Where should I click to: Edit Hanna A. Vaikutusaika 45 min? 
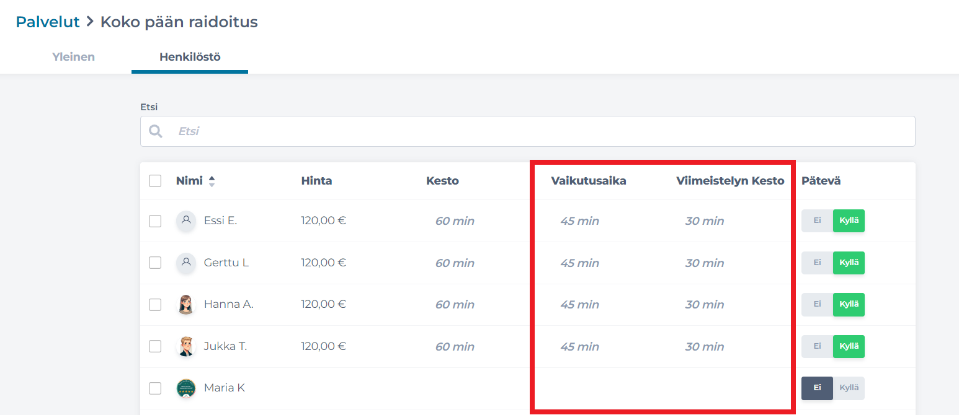(579, 305)
